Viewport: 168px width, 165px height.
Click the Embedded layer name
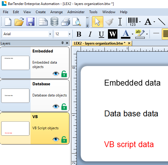pos(43,51)
